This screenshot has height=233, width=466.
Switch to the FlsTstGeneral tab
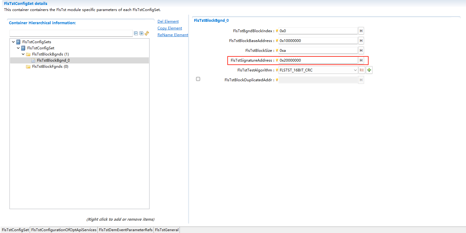pos(166,230)
